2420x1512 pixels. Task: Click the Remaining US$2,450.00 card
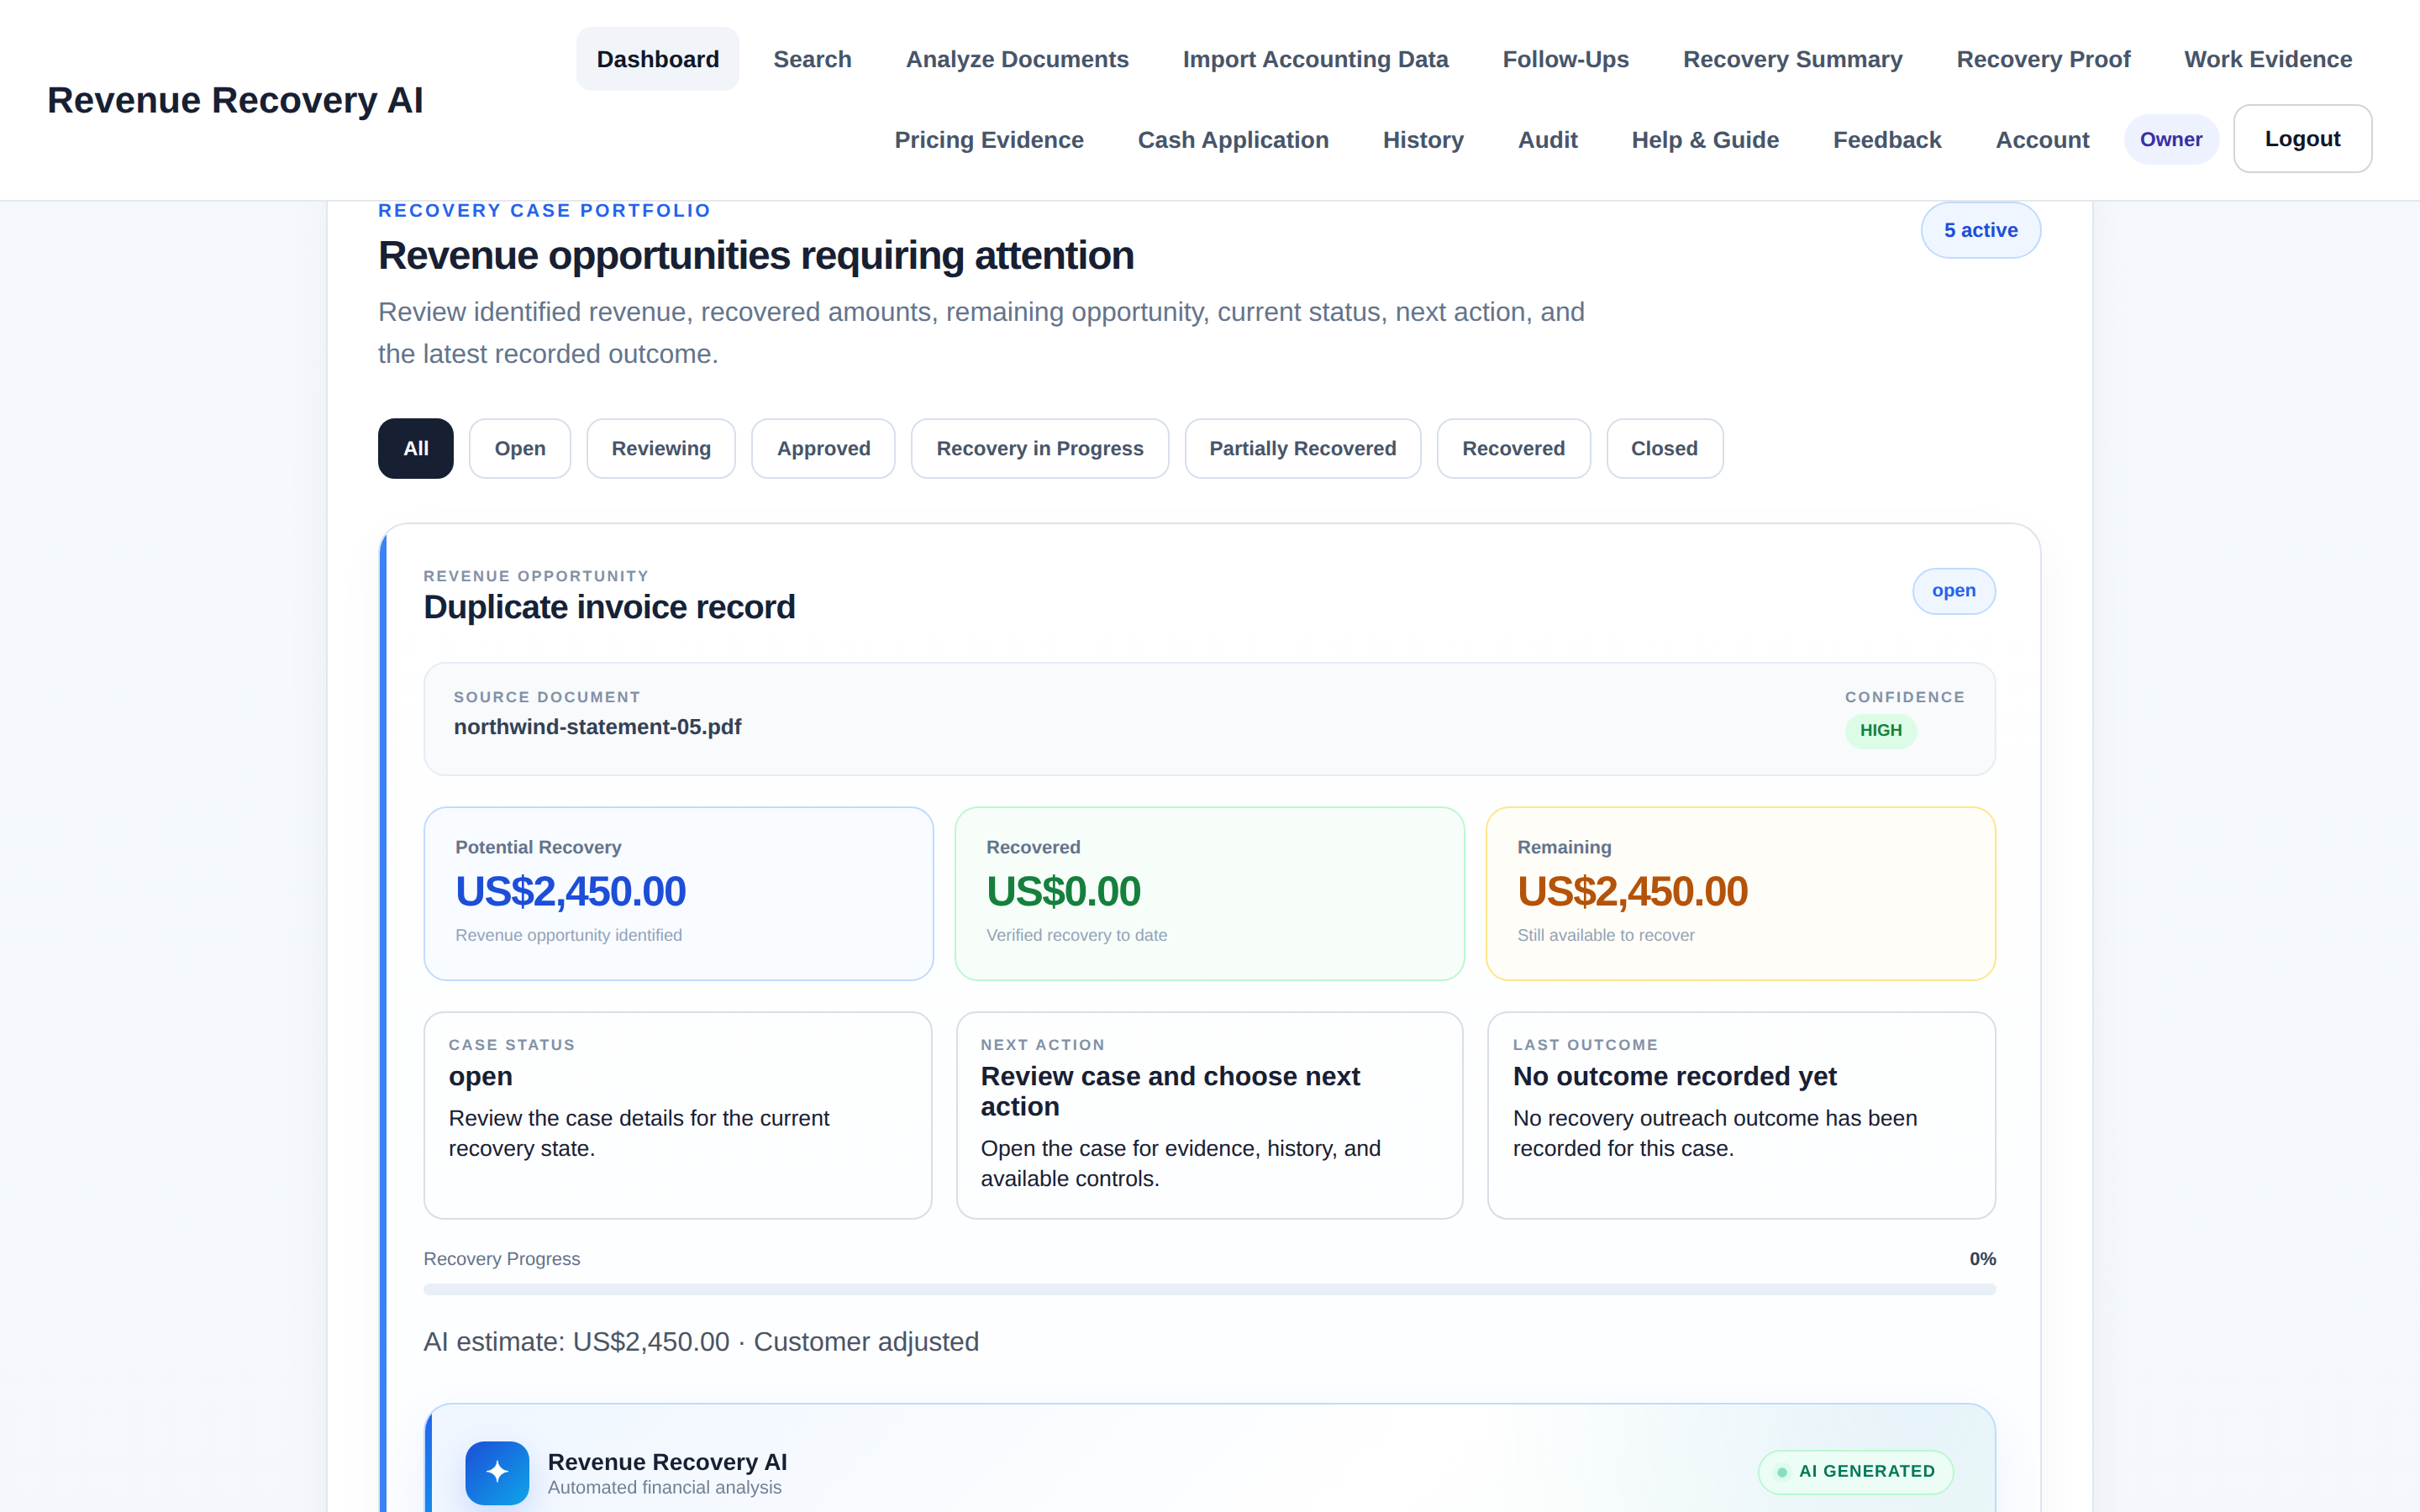(1740, 893)
